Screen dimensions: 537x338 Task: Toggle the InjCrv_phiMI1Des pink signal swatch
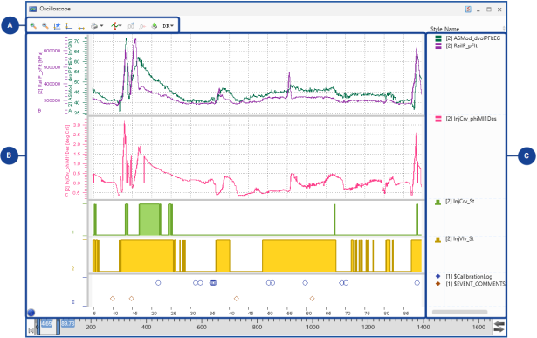click(438, 119)
